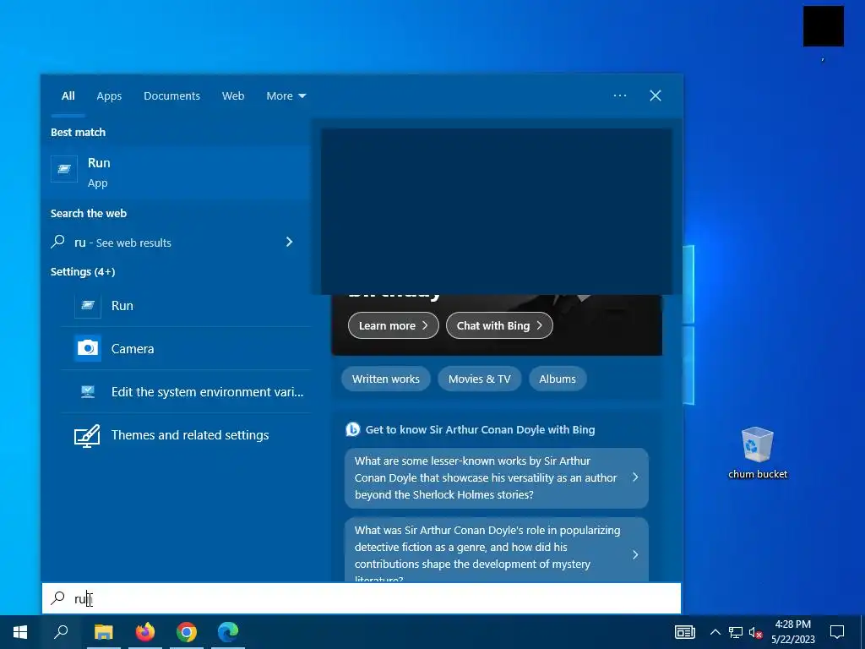Screen dimensions: 865x649
Task: Switch to the Web tab
Action: click(233, 96)
